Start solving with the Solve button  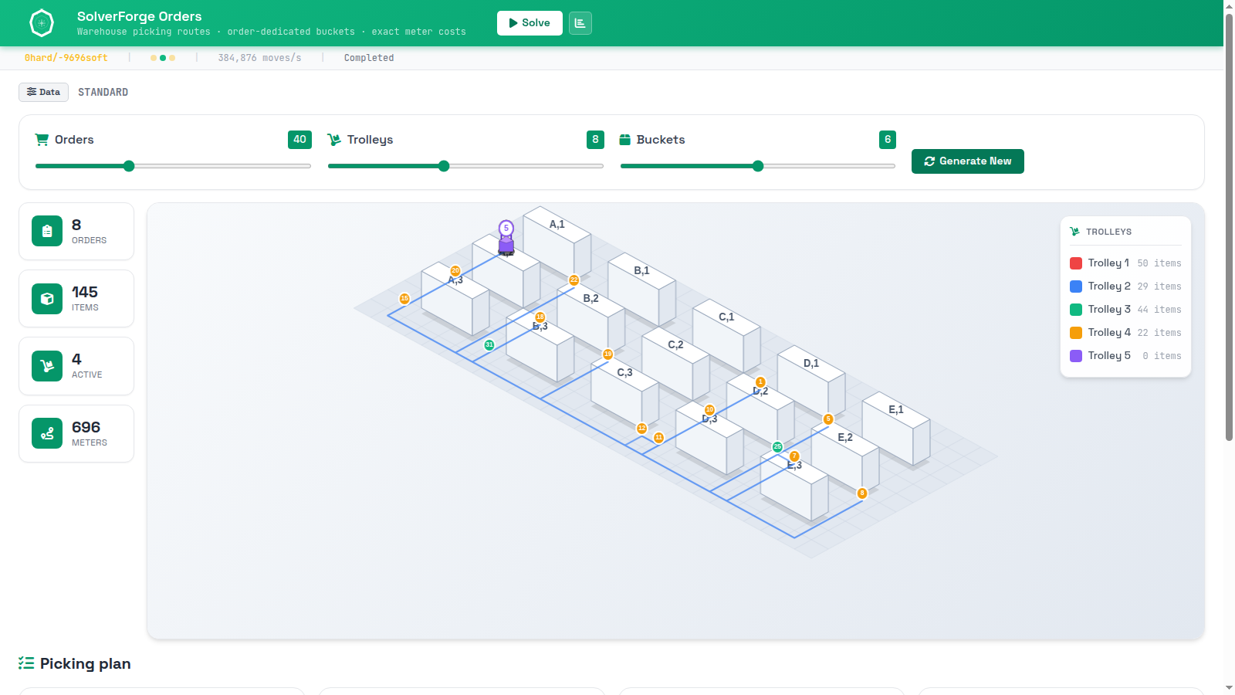(x=530, y=23)
